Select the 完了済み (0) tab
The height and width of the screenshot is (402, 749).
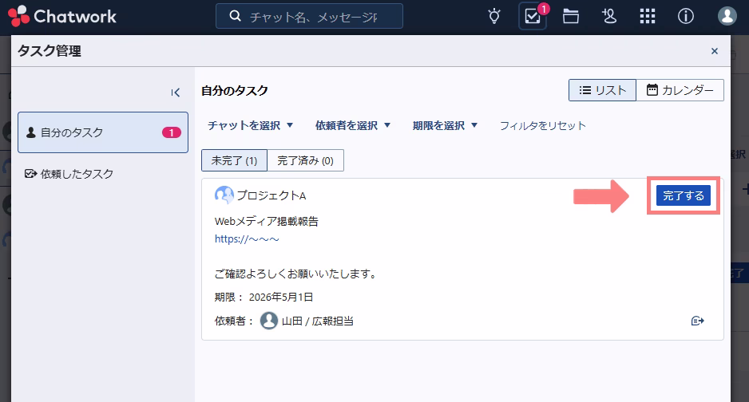coord(305,160)
